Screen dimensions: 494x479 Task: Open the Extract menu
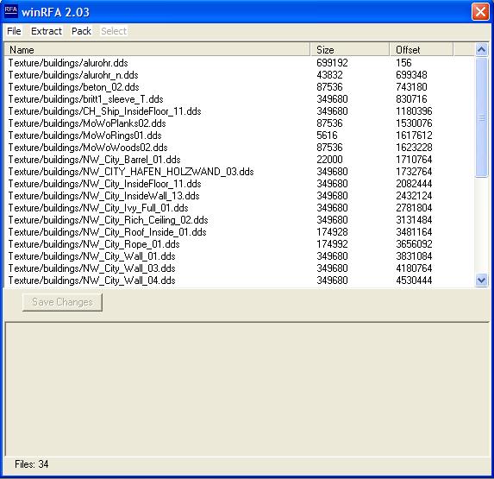pos(47,31)
